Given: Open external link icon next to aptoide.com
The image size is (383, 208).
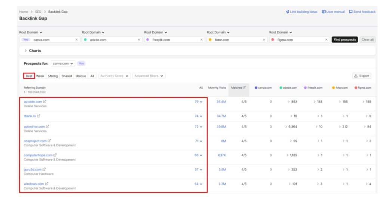Looking at the screenshot, I should point(45,101).
